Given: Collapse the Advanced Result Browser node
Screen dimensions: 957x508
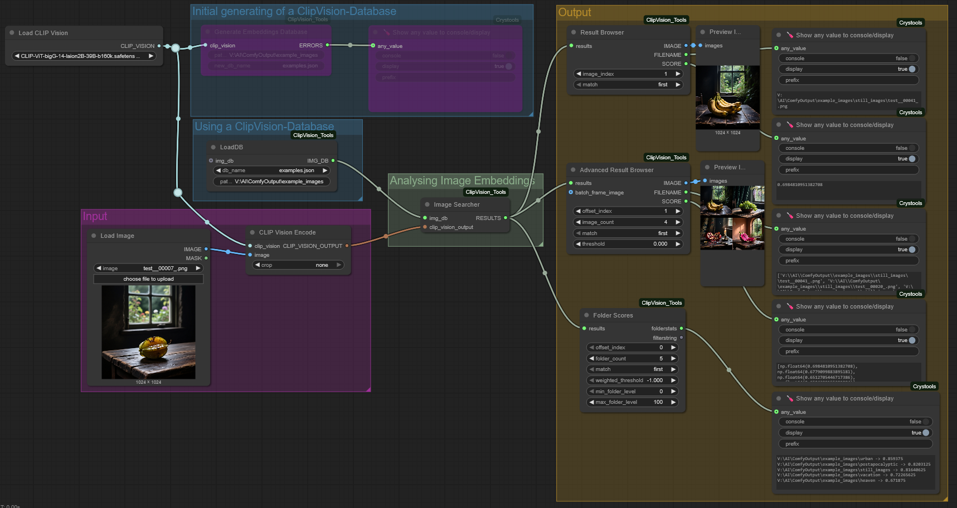Looking at the screenshot, I should coord(573,170).
